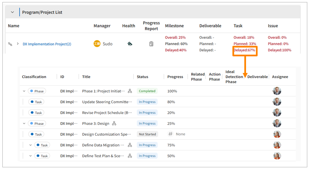Viewport: 310px width, 169px height.
Task: Click hierarchy icon beside Phase 1: Project Initiation
Action: coord(130,91)
